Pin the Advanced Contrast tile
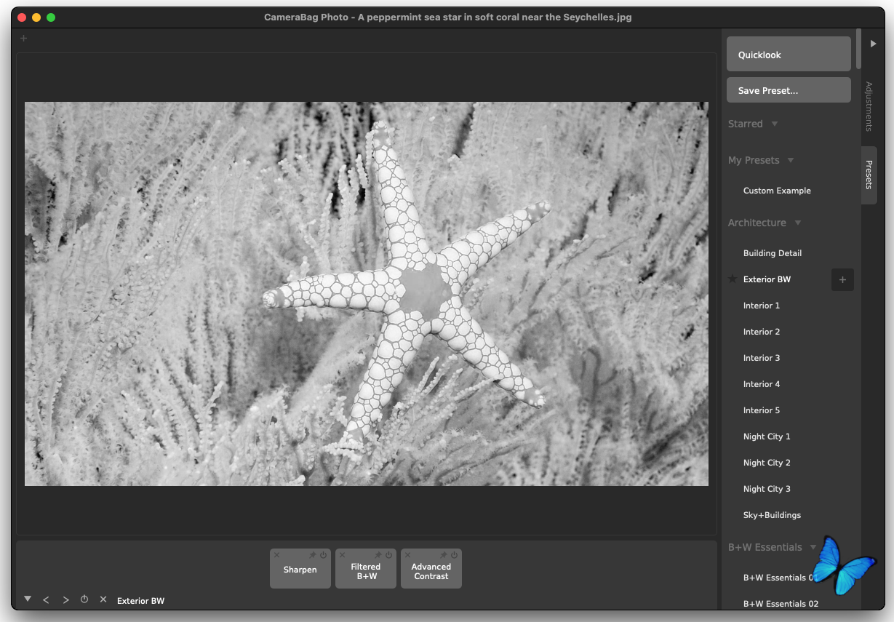The height and width of the screenshot is (622, 894). pyautogui.click(x=443, y=555)
